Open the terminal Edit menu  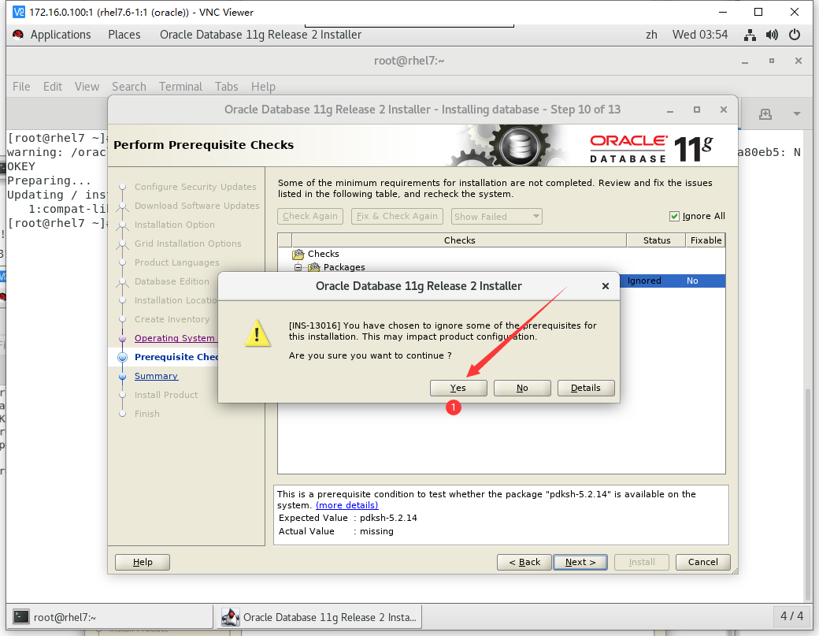[x=53, y=86]
